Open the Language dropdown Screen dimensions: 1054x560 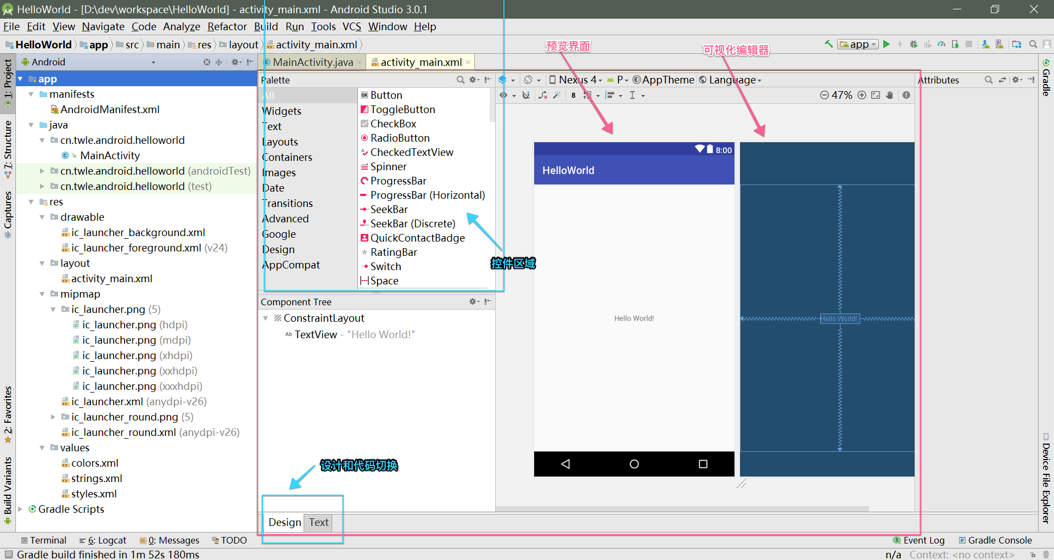(730, 80)
